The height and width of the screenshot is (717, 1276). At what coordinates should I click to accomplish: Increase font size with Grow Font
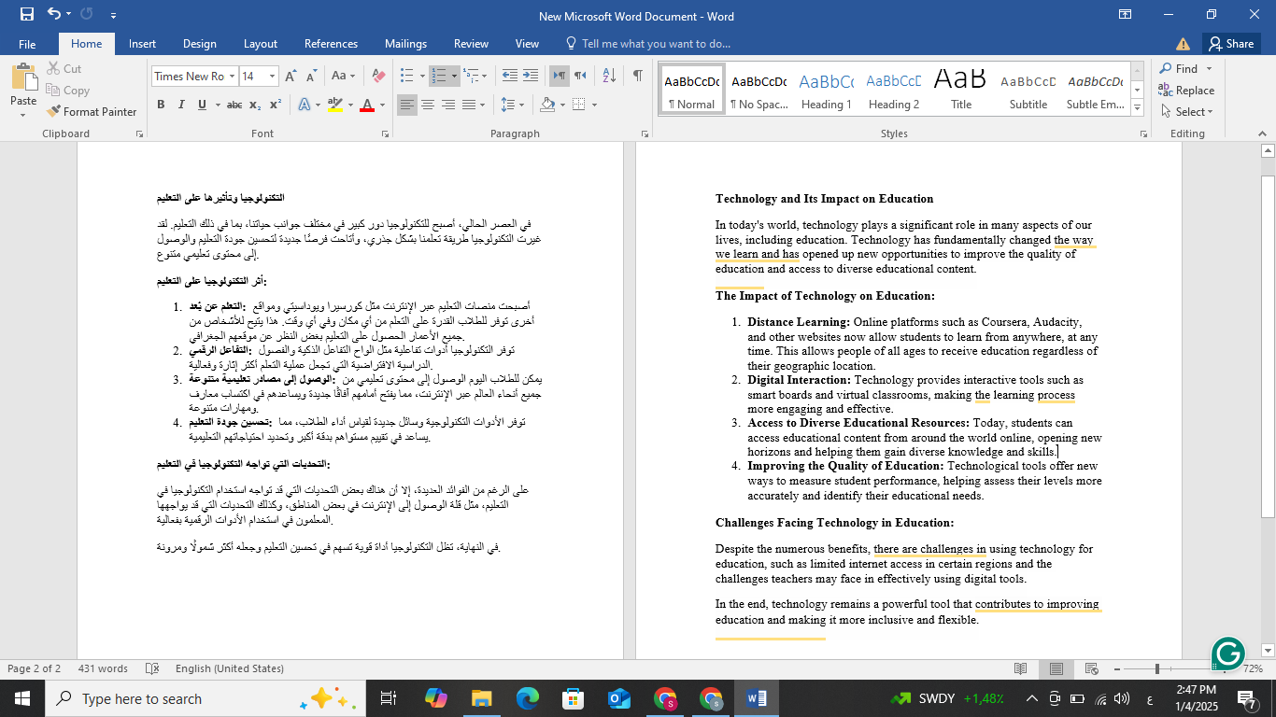[x=291, y=77]
